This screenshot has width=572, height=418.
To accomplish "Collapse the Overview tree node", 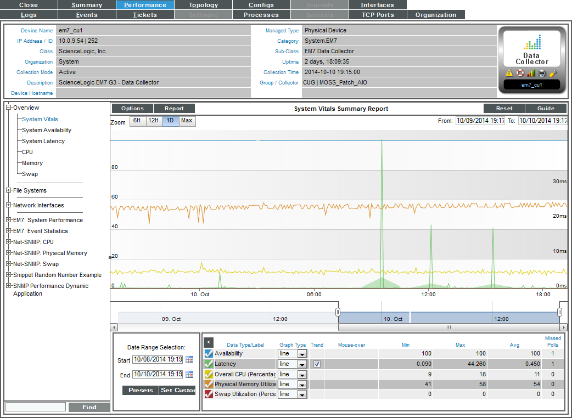I will tap(9, 108).
